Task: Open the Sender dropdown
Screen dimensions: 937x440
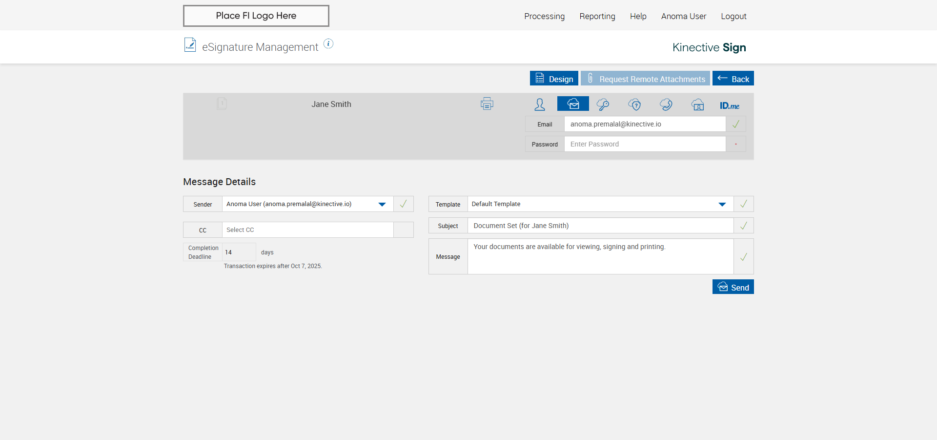Action: [x=382, y=204]
